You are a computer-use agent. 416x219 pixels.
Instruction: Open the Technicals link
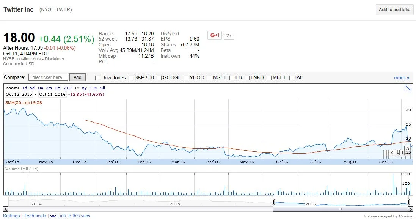point(35,216)
